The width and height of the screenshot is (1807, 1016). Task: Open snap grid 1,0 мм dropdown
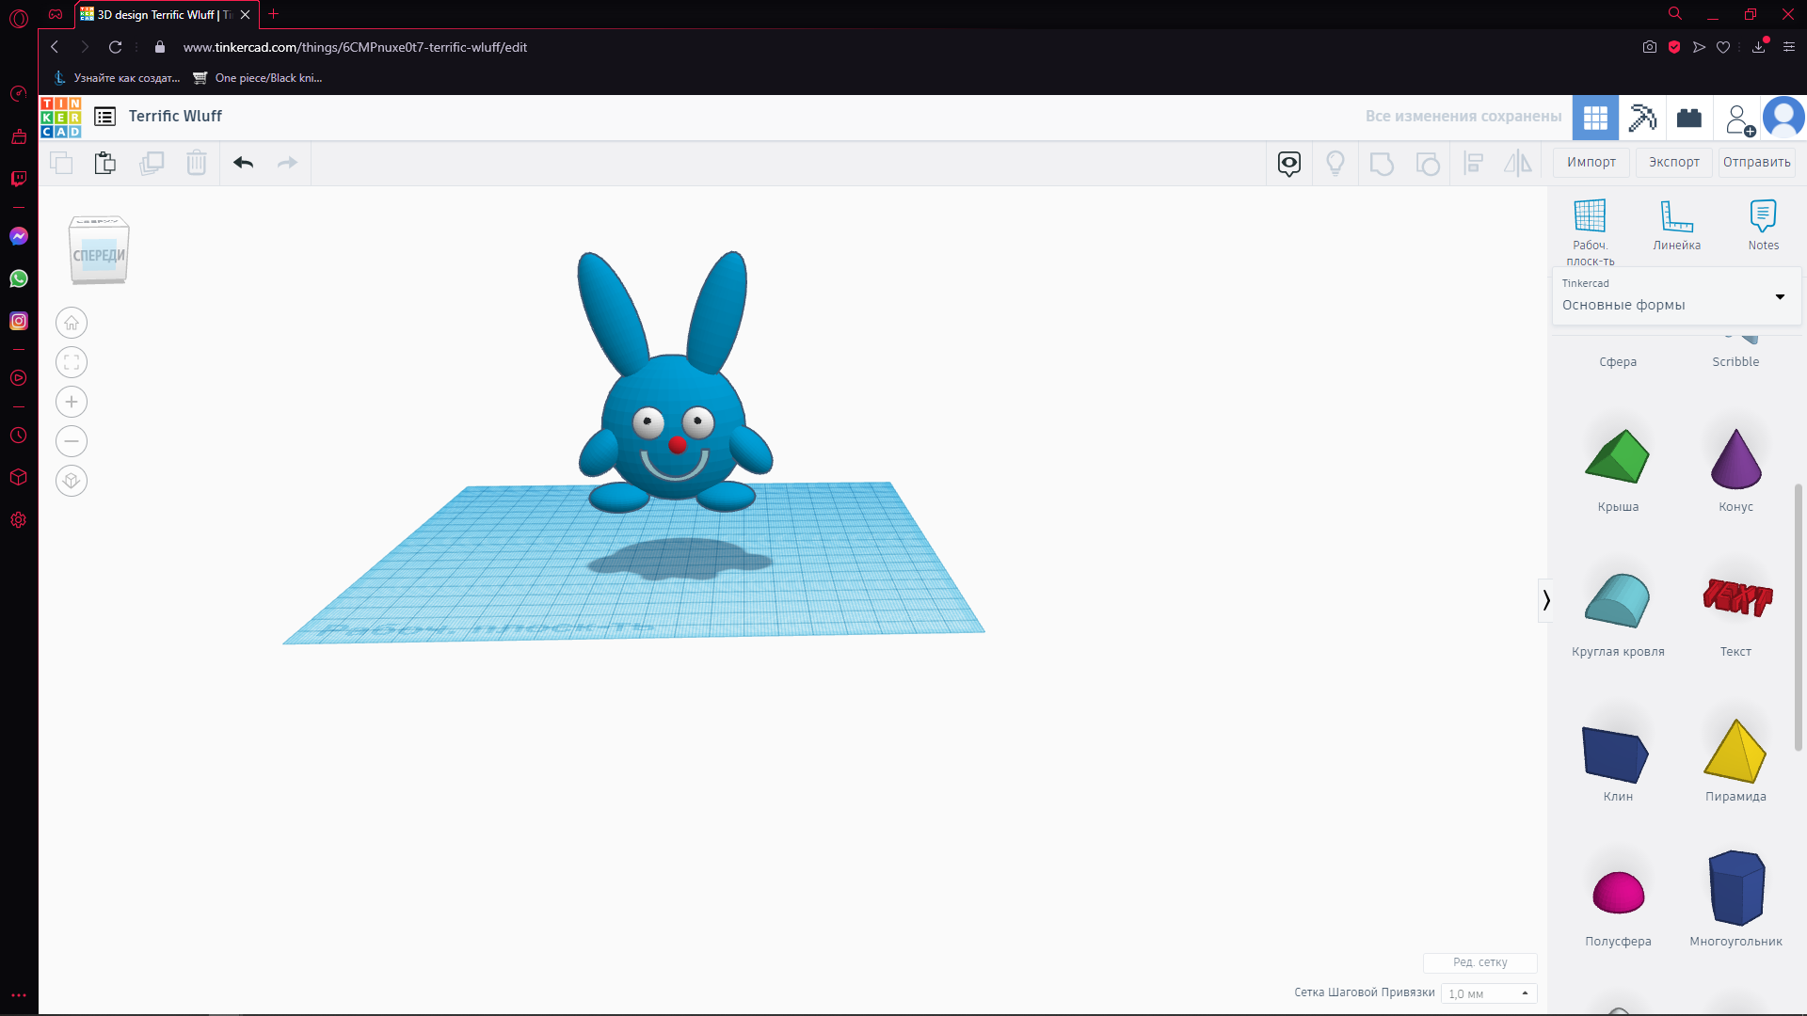pos(1488,993)
